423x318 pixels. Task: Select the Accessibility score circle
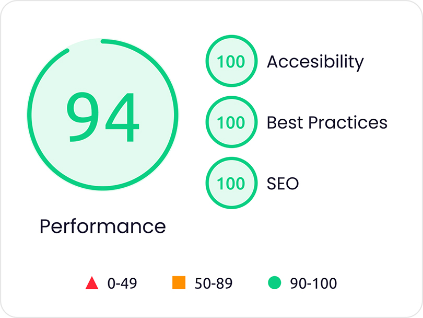[x=231, y=61]
